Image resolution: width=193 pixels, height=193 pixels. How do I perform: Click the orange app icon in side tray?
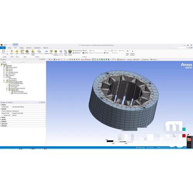coord(189,139)
